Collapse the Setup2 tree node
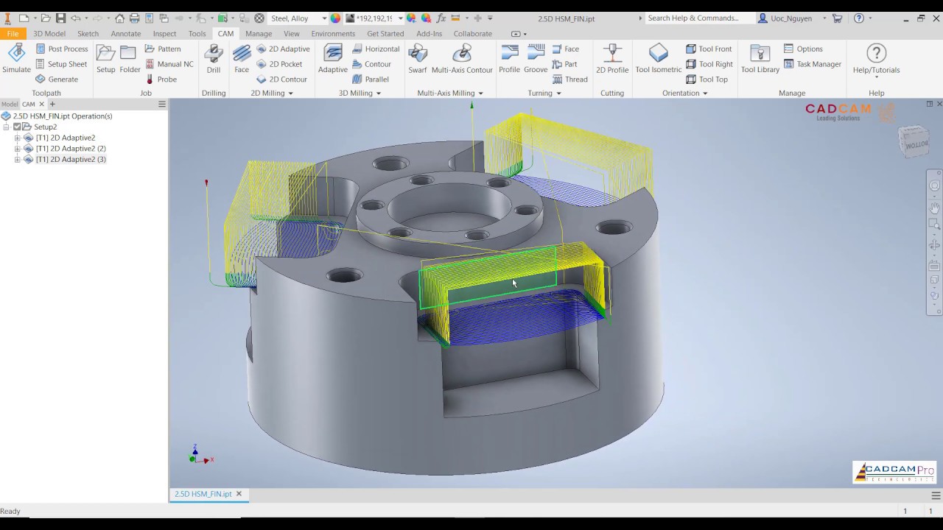 7,127
